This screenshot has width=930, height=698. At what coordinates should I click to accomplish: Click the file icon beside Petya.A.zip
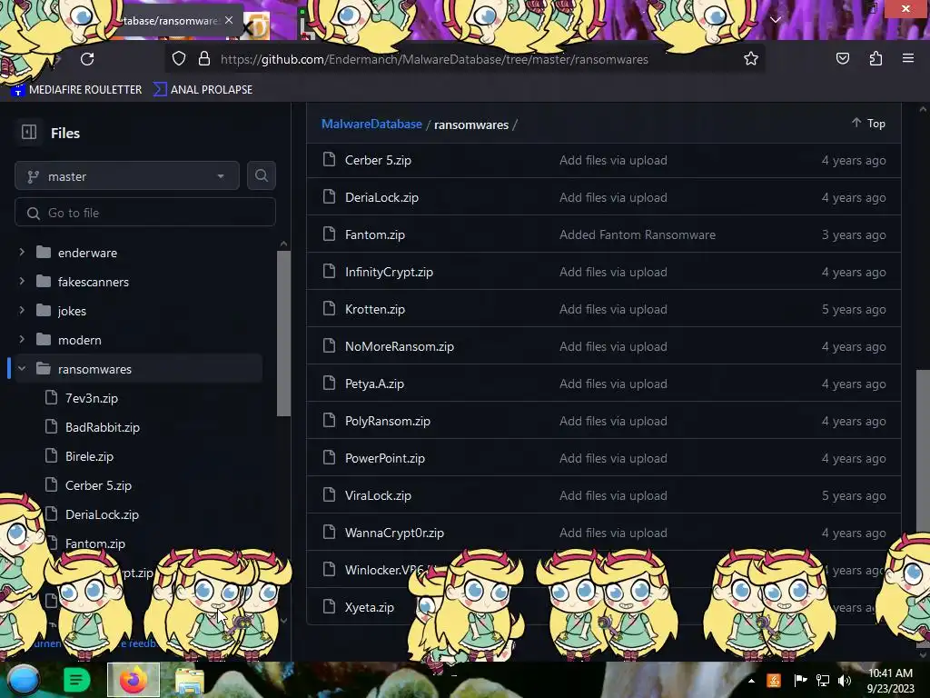coord(329,383)
